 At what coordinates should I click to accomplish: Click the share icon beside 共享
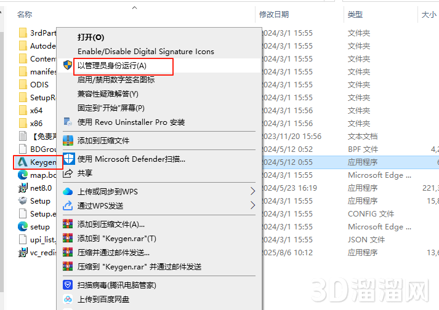click(68, 173)
